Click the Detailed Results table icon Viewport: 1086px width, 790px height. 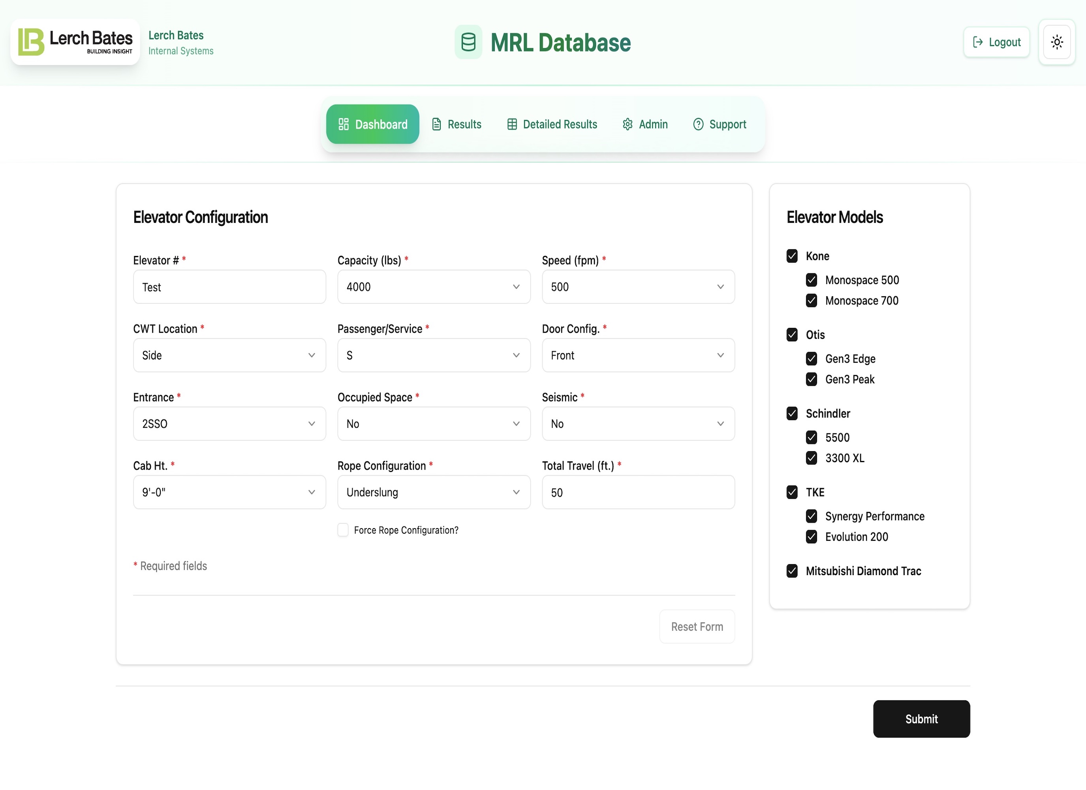(512, 124)
